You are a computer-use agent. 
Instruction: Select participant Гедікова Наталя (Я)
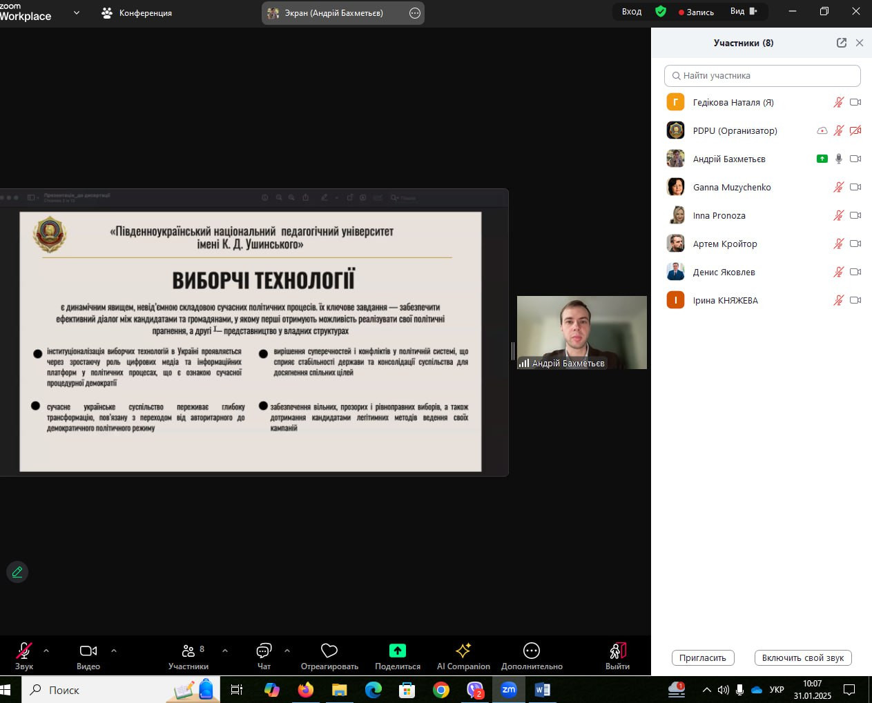(x=762, y=102)
